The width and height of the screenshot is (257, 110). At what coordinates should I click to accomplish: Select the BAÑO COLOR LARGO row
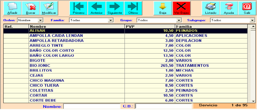click(x=125, y=55)
